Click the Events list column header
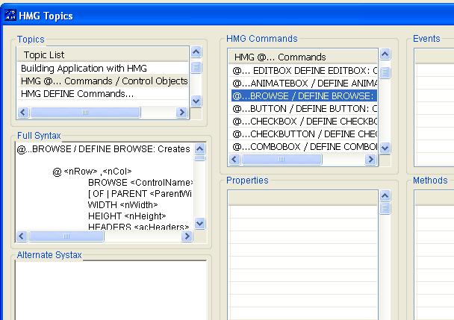 [435, 57]
